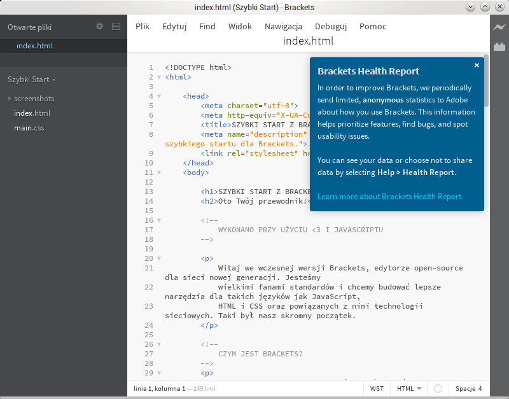Click the index.html editor title heading

(x=308, y=41)
